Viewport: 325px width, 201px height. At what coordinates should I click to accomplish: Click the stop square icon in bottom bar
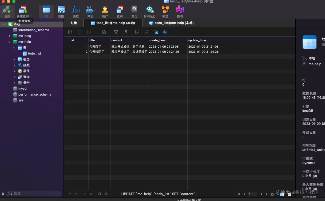(x=106, y=194)
